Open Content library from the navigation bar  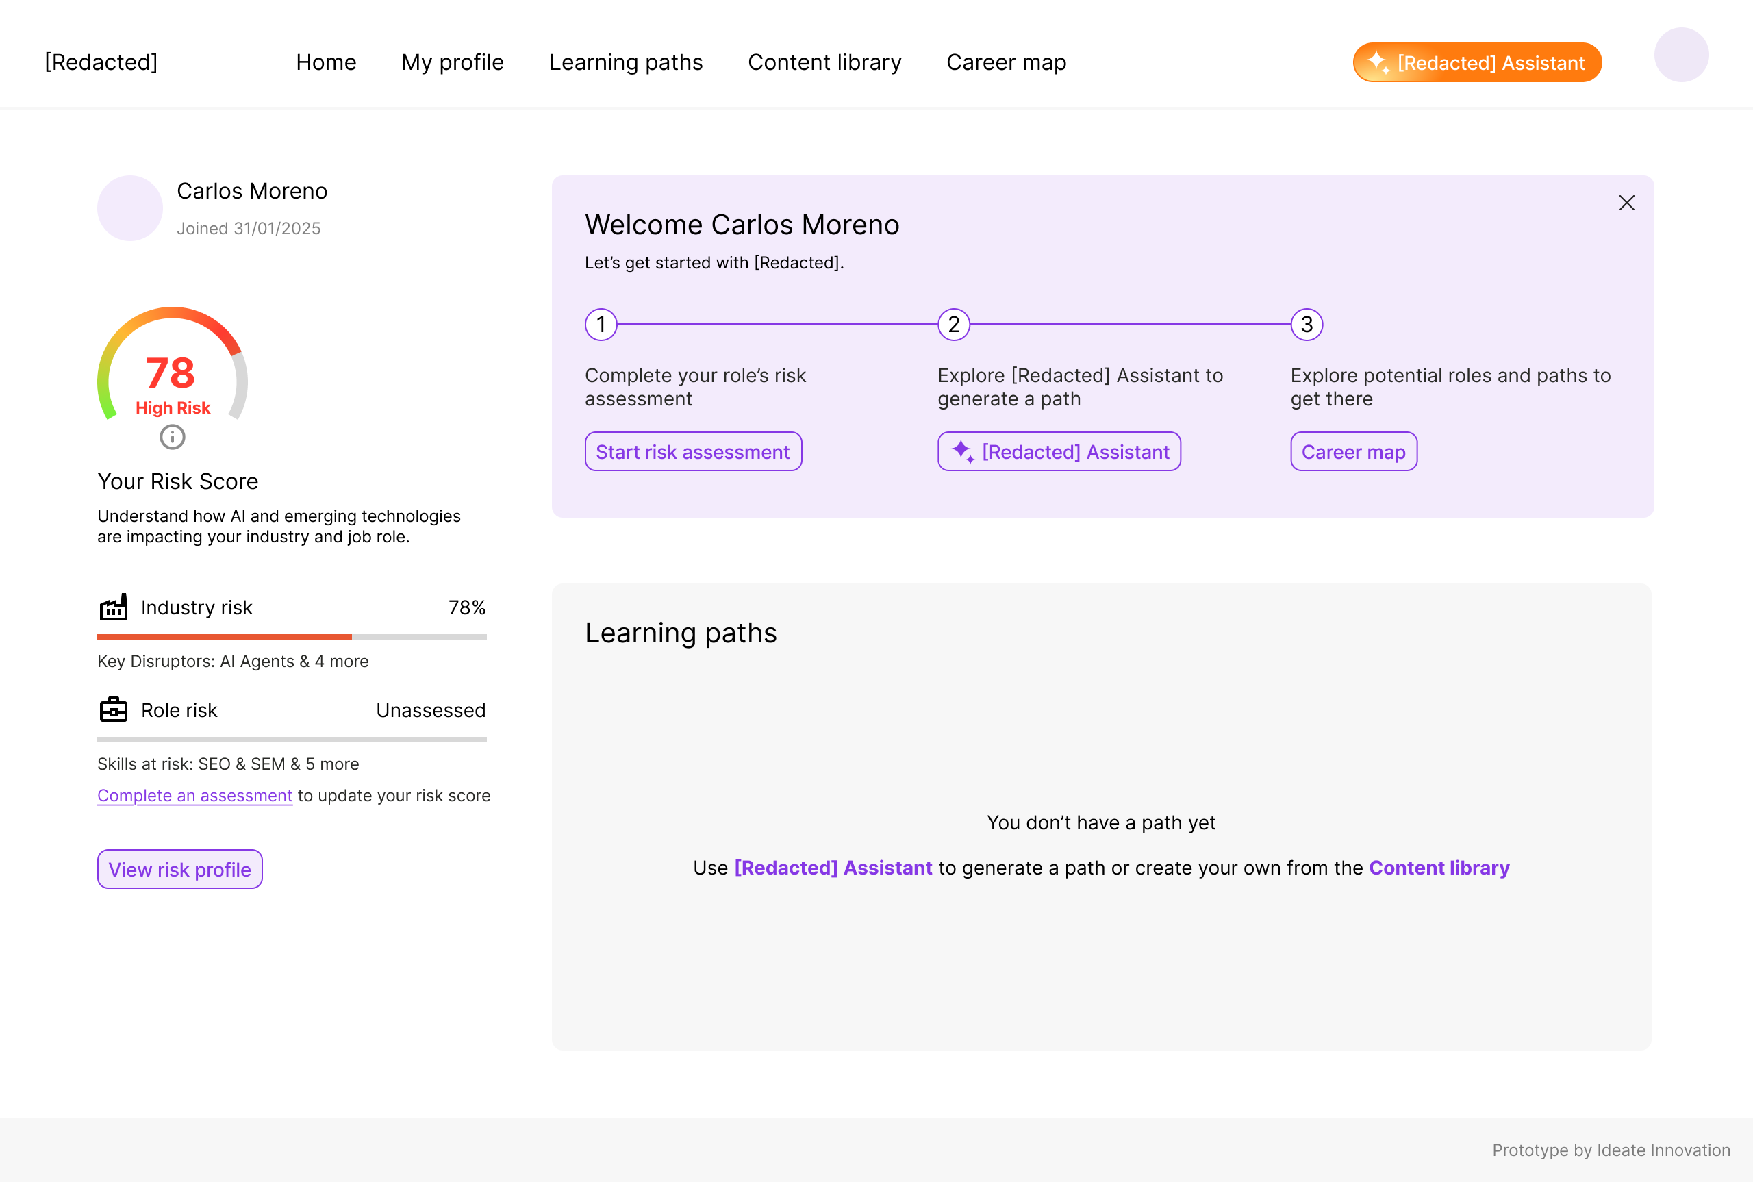pos(824,62)
